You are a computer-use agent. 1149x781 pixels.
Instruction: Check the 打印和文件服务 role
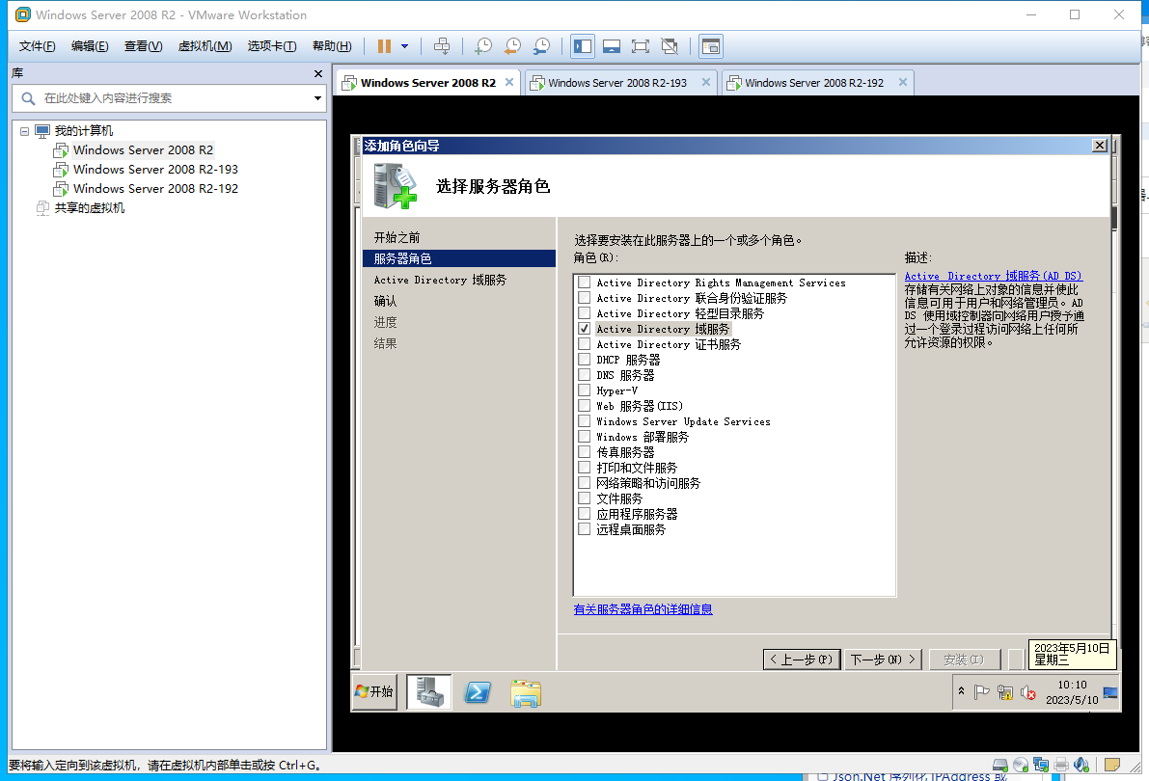pyautogui.click(x=584, y=467)
